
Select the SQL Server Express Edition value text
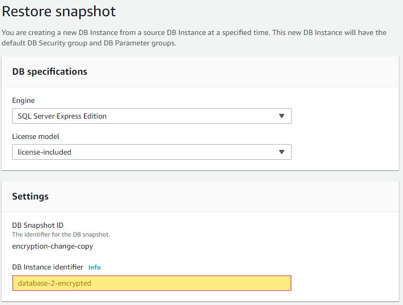point(62,116)
